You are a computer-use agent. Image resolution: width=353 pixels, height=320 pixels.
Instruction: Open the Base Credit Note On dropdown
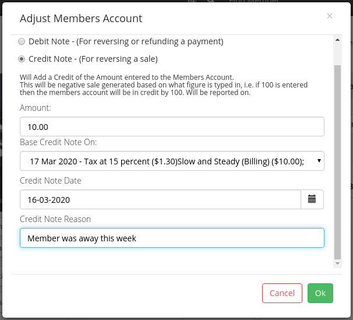point(172,161)
